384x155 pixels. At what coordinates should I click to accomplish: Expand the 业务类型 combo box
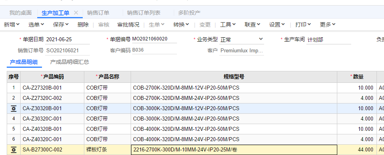click(x=260, y=39)
